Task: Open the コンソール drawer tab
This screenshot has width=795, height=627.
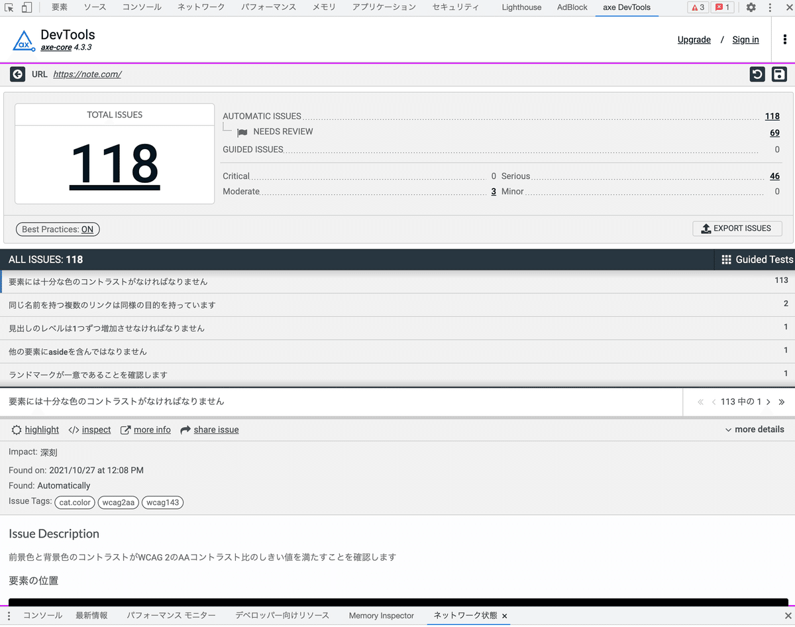Action: (x=42, y=615)
